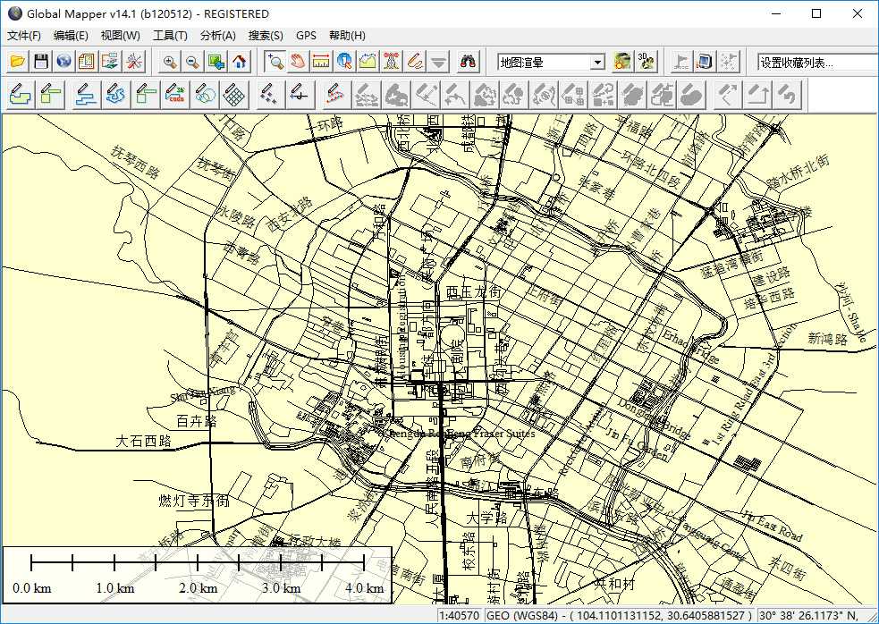Toggle the Zoom tool in toolbar
Screen dimensions: 879x624
click(x=275, y=62)
